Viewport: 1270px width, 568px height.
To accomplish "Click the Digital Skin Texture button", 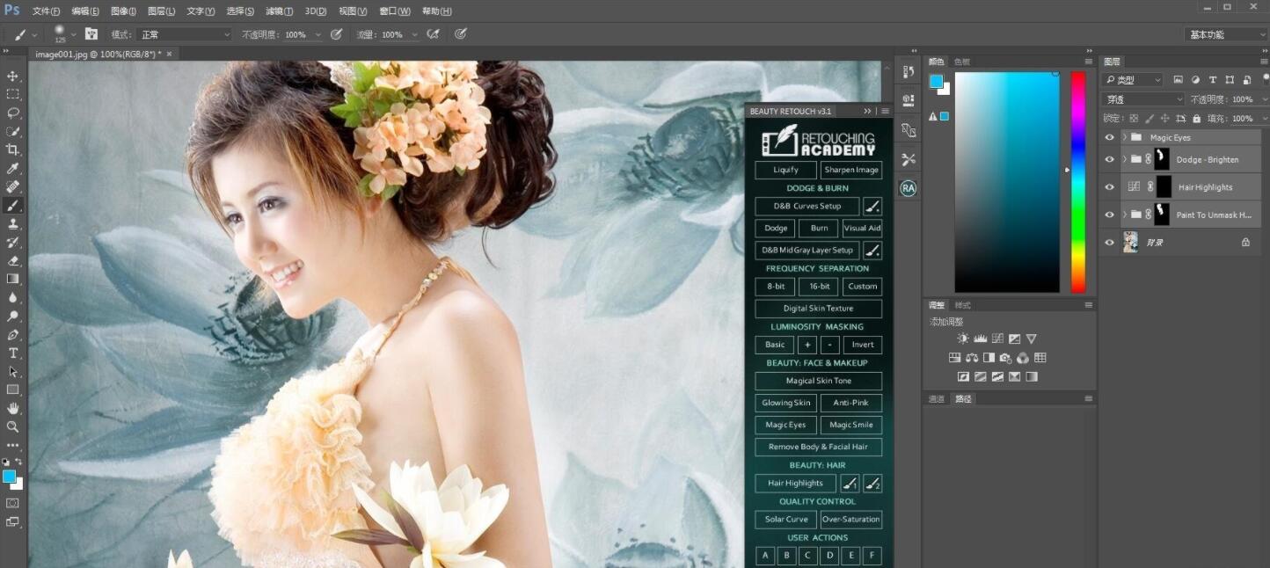I will tap(818, 309).
